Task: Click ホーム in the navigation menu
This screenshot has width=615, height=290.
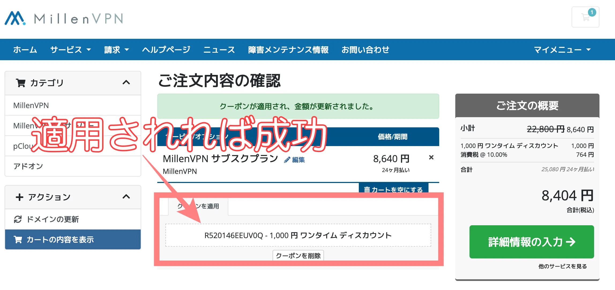Action: (x=25, y=49)
